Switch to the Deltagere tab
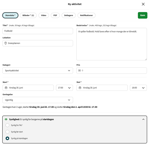Viewport: 149px width, 145px height. coord(69,15)
